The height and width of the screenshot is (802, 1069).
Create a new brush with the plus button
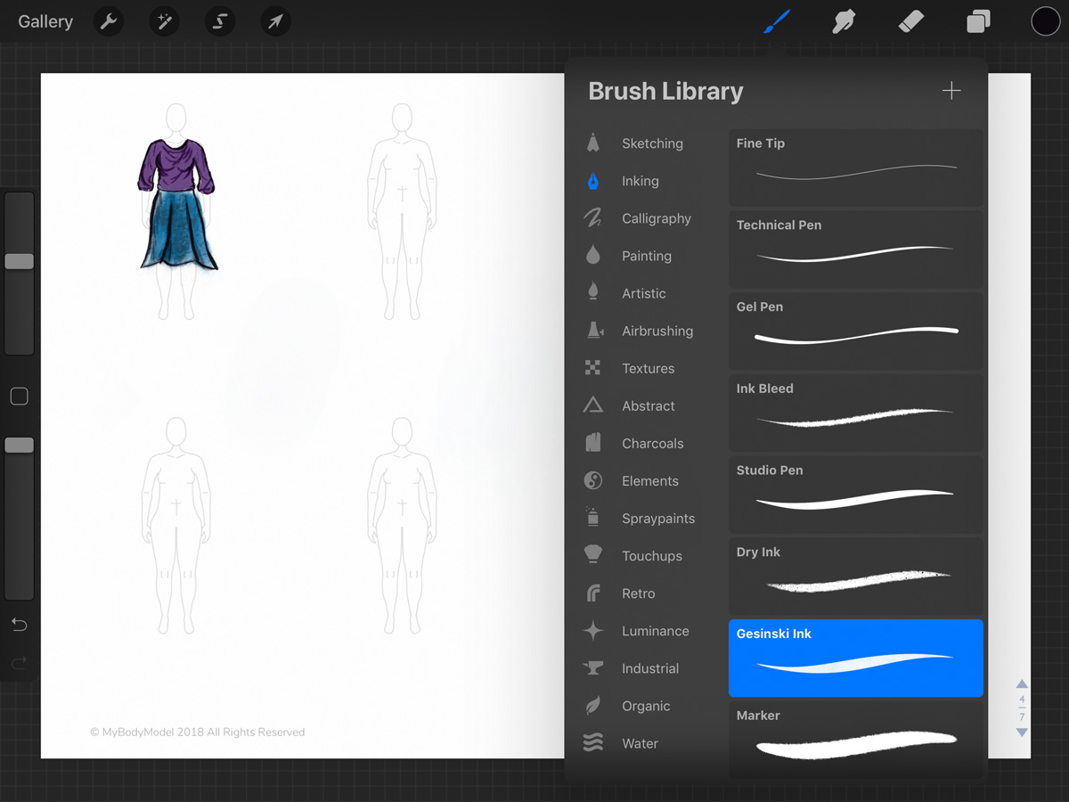point(951,90)
